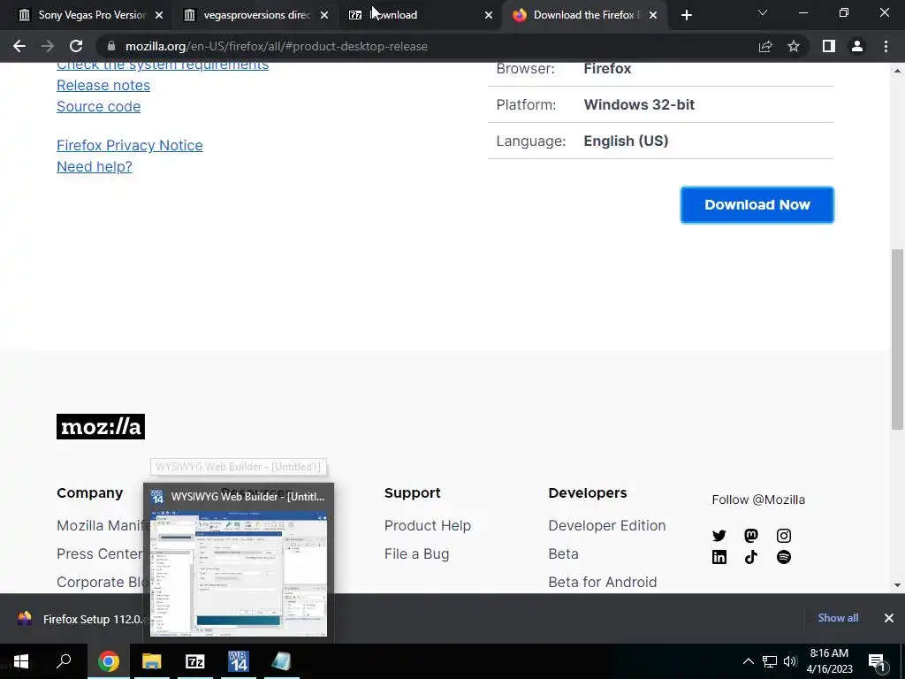Screen dimensions: 905x679
Task: Open the Release notes link
Action: click(103, 86)
